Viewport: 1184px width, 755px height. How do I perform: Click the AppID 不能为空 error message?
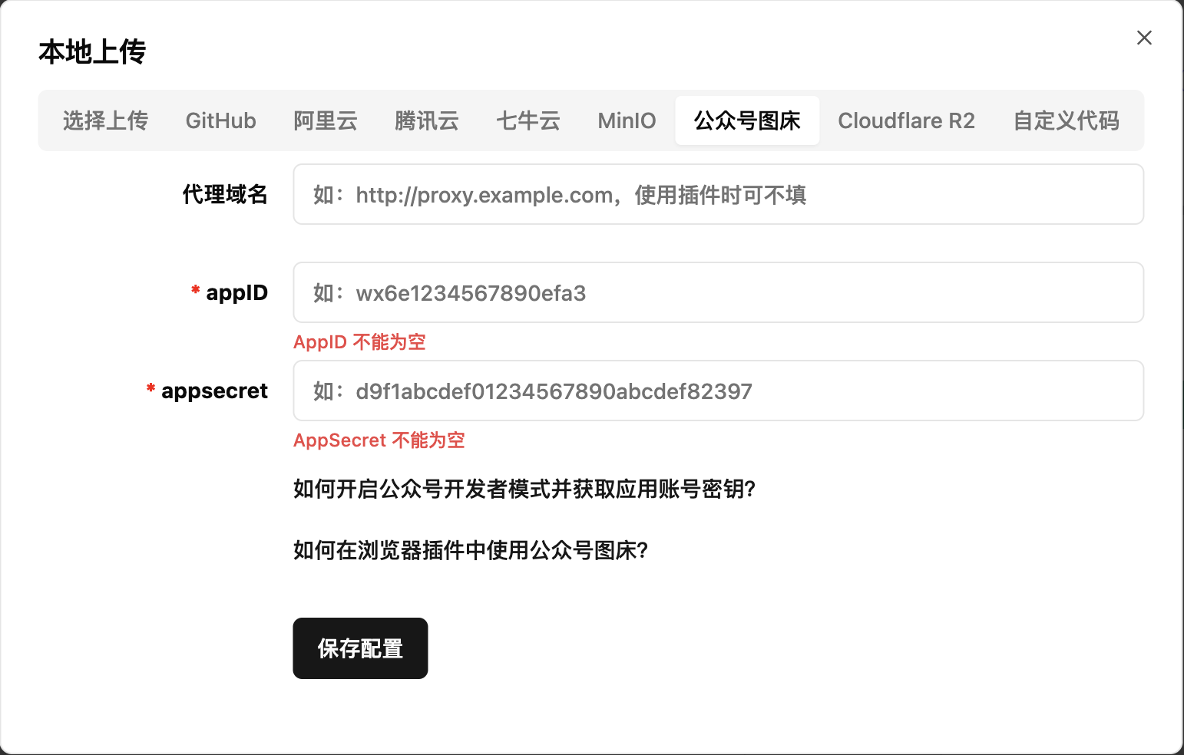(359, 342)
